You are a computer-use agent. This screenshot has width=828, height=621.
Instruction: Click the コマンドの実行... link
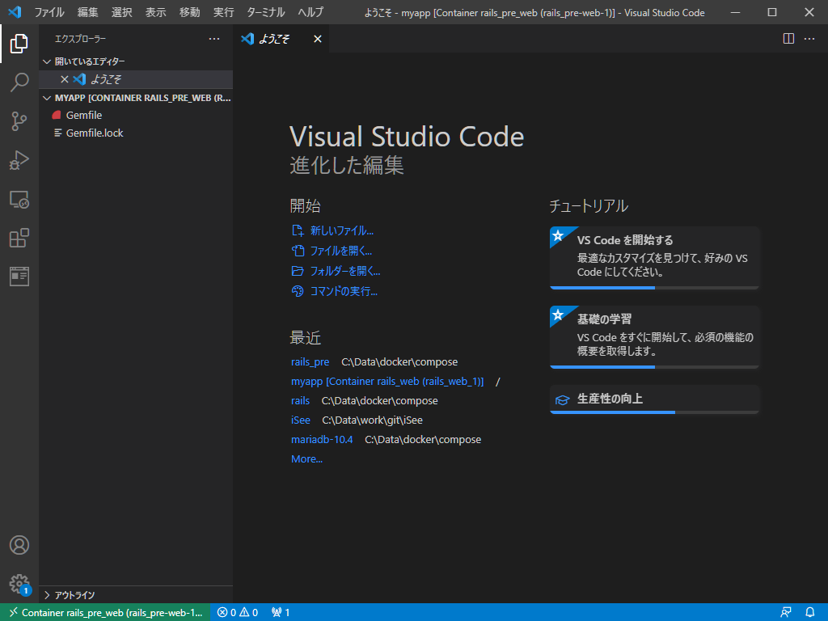pyautogui.click(x=334, y=291)
